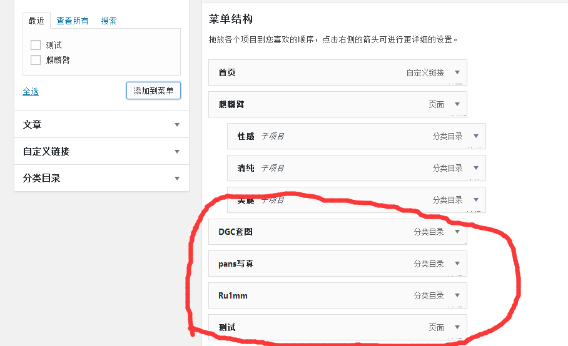Viewport: 568px width, 346px height.
Task: Switch to the 最近 tab
Action: [36, 21]
